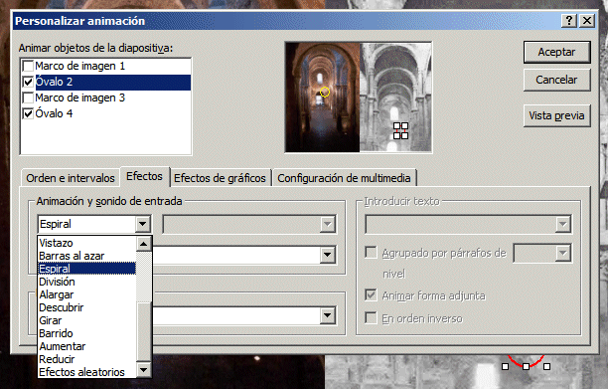Click the yellow oval in slide preview
The height and width of the screenshot is (389, 608).
[325, 92]
